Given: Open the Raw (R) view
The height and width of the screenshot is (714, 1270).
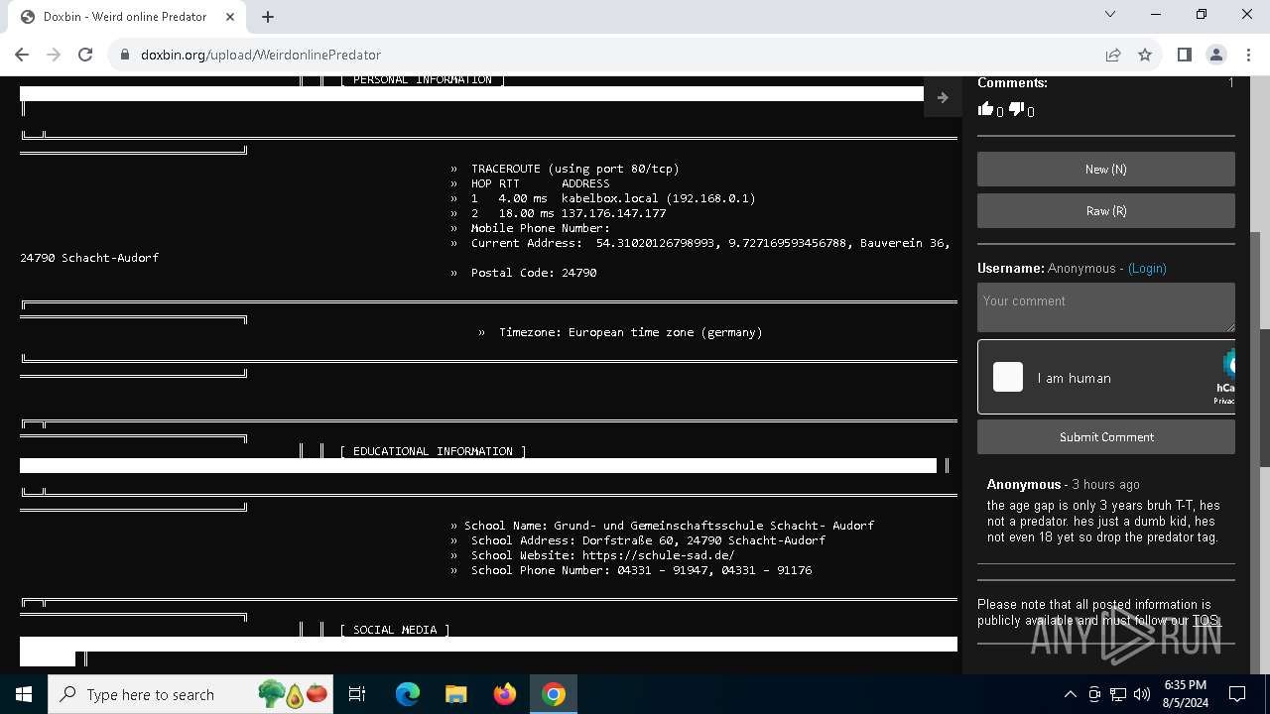Looking at the screenshot, I should (1106, 211).
